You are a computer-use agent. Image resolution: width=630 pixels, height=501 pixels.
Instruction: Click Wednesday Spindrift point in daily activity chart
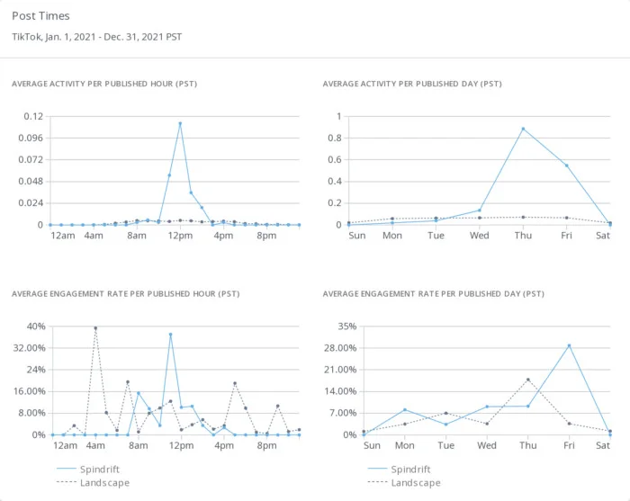click(x=480, y=210)
